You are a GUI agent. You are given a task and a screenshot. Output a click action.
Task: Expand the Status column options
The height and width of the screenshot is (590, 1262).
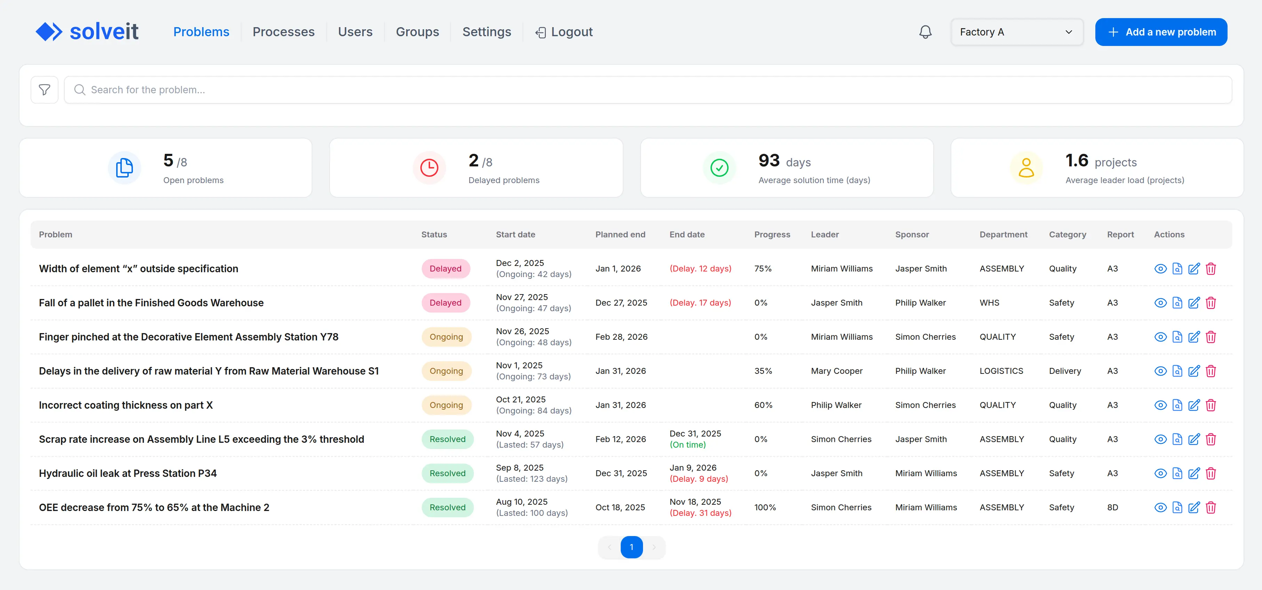click(x=434, y=234)
